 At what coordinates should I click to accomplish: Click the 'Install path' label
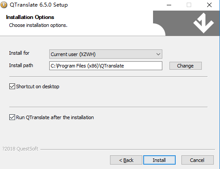pyautogui.click(x=21, y=65)
